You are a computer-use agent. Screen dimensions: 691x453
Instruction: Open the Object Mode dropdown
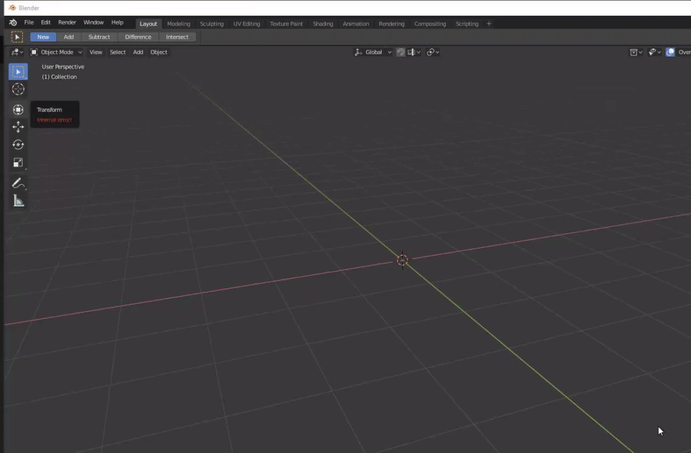pos(56,52)
